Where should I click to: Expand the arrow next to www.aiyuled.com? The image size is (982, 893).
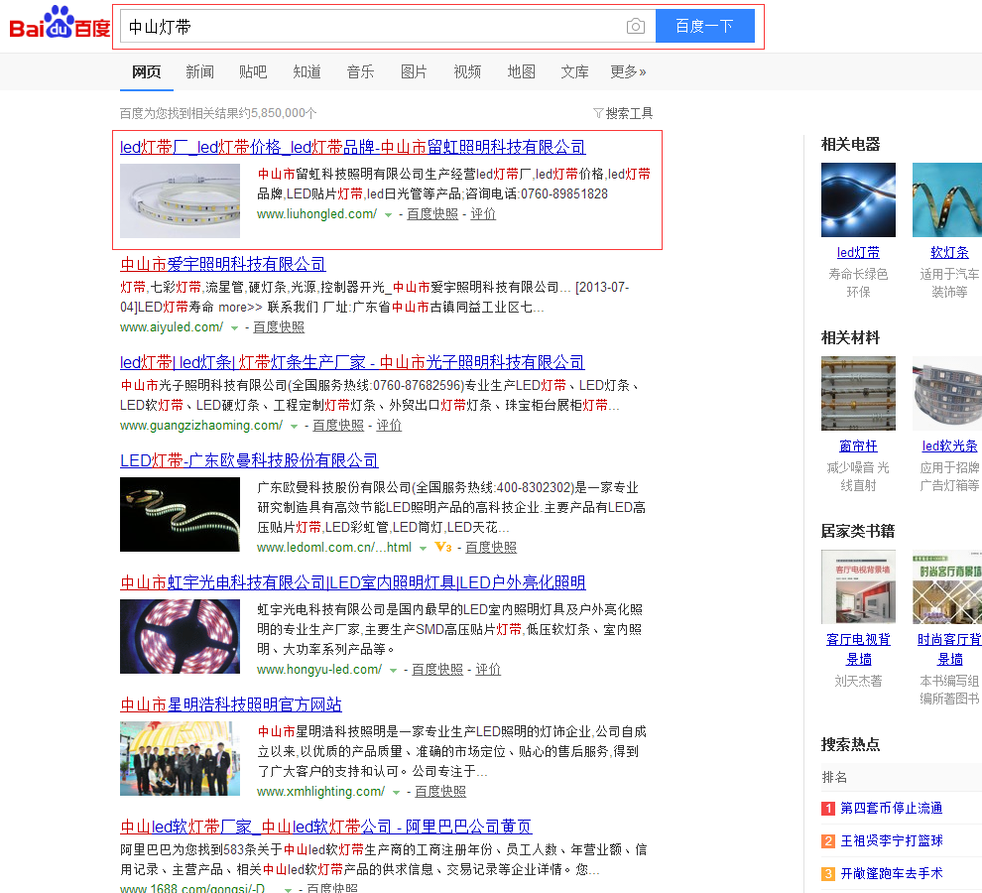coord(235,327)
